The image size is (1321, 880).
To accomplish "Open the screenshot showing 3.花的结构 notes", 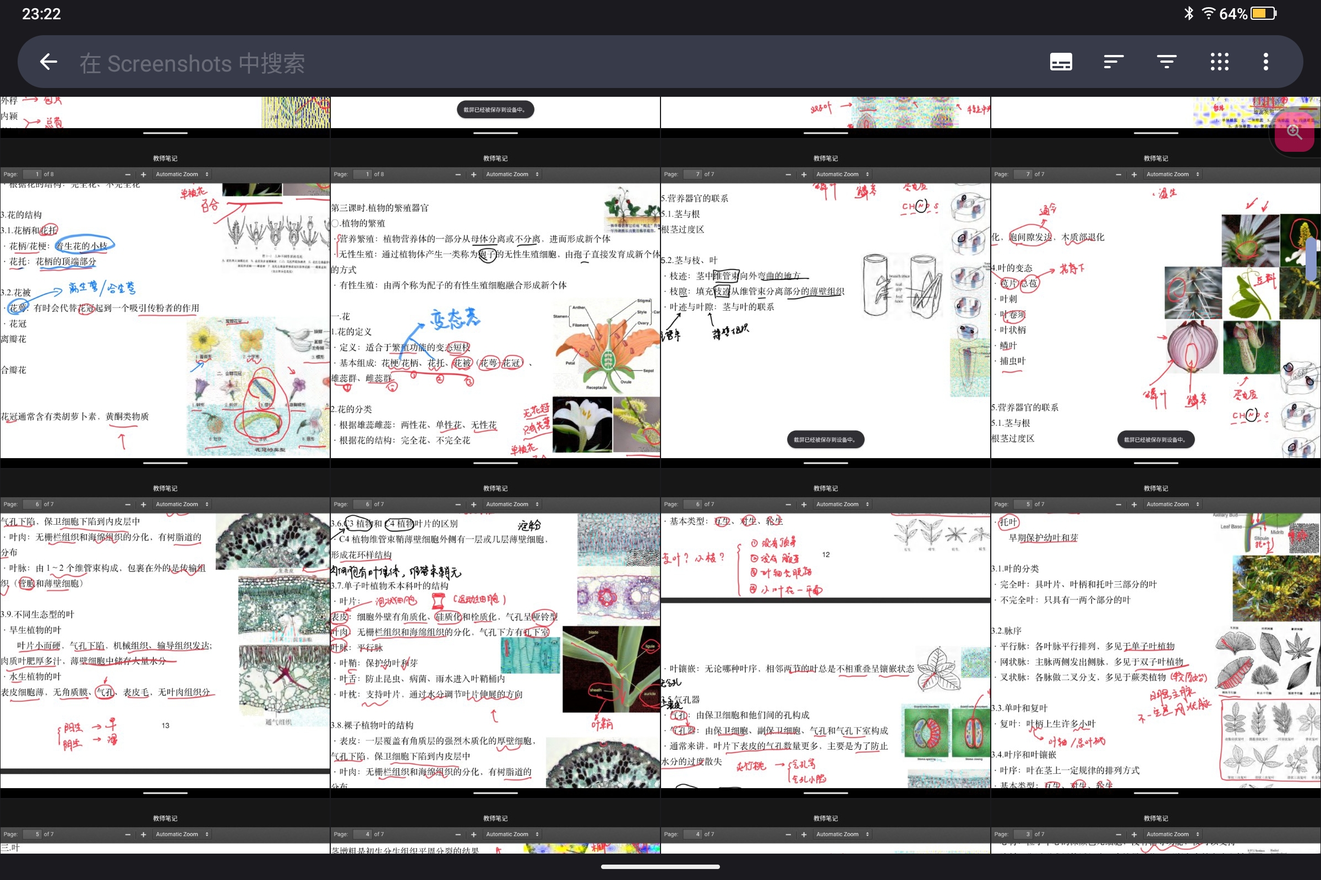I will 165,304.
